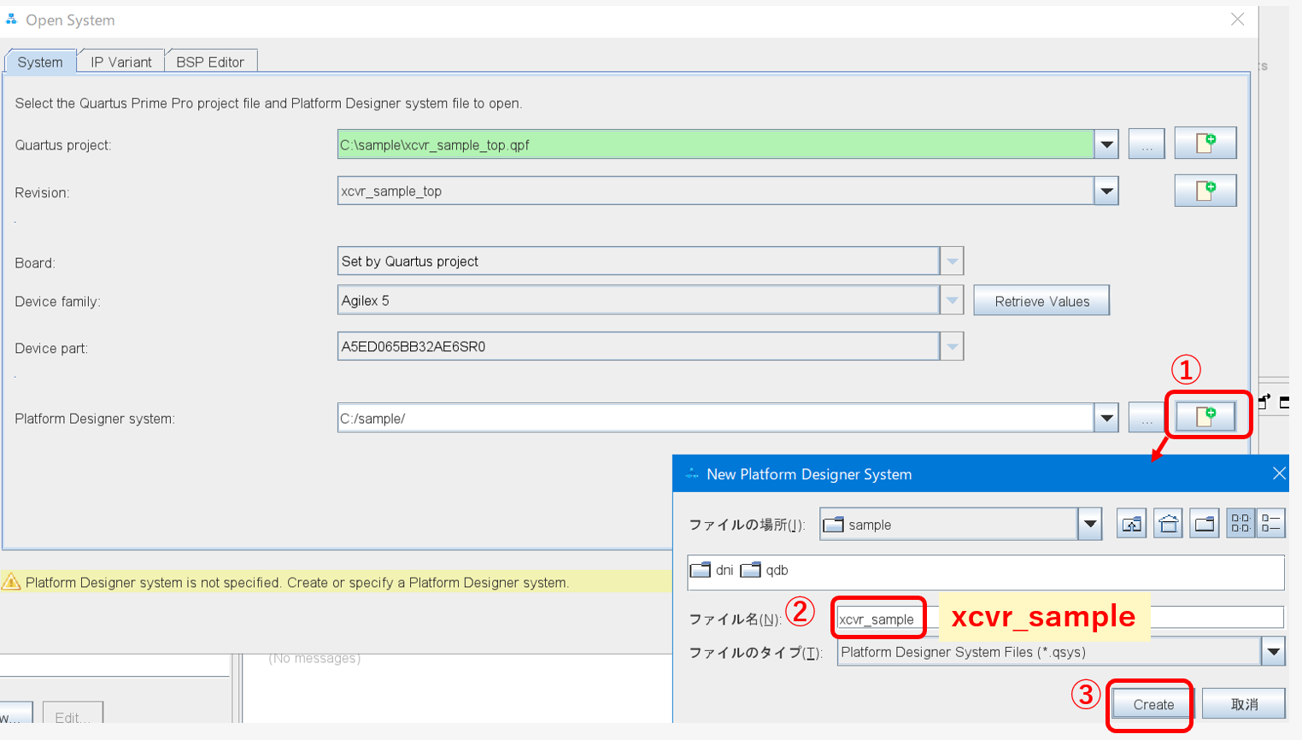Click the Retrieve Values button
The width and height of the screenshot is (1302, 740).
(x=1041, y=301)
